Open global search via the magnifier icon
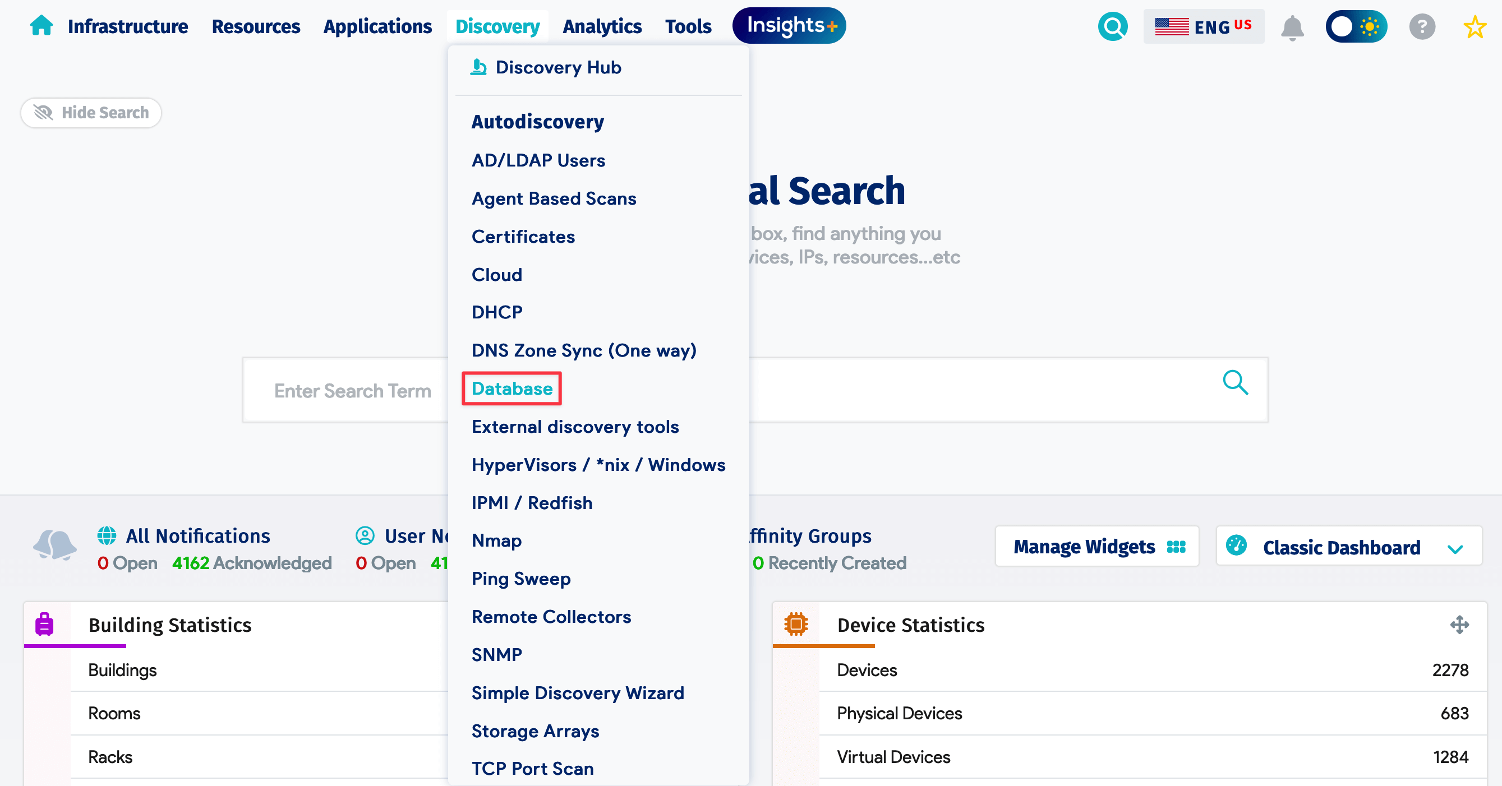Screen dimensions: 1502x786 1113,26
